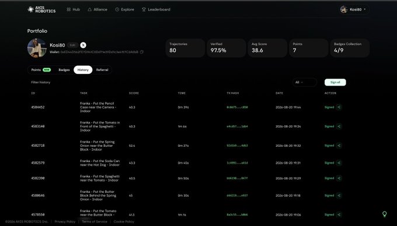Open the Cookie Policy link
397x226 pixels.
[124, 222]
